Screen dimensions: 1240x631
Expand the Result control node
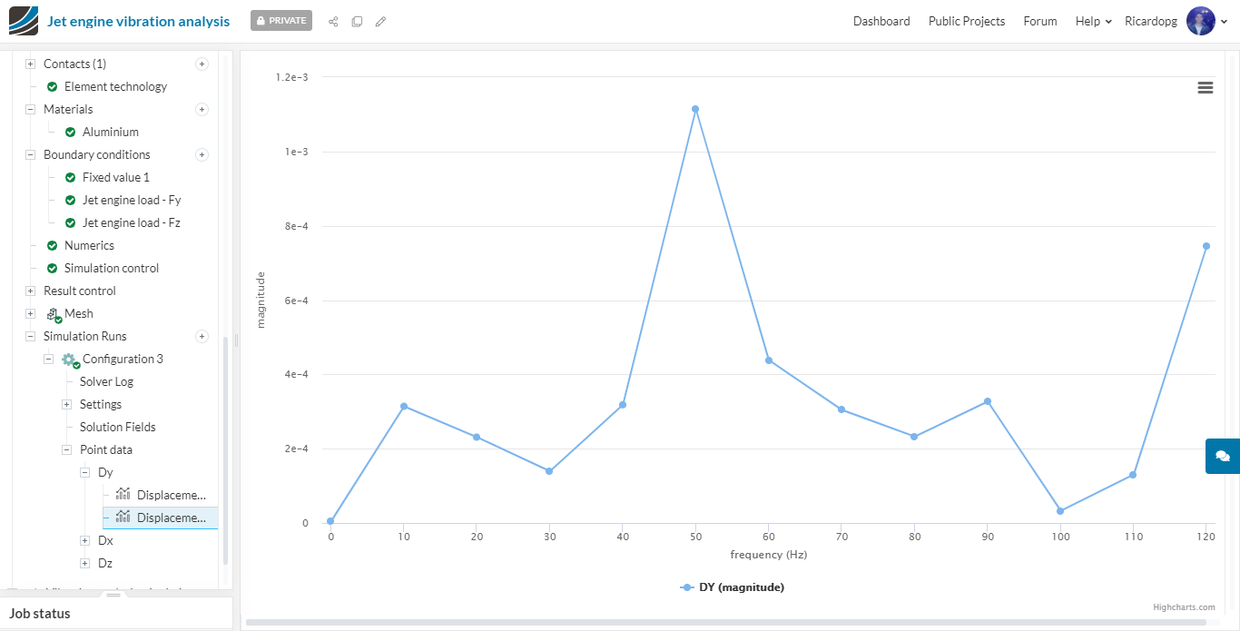[30, 291]
